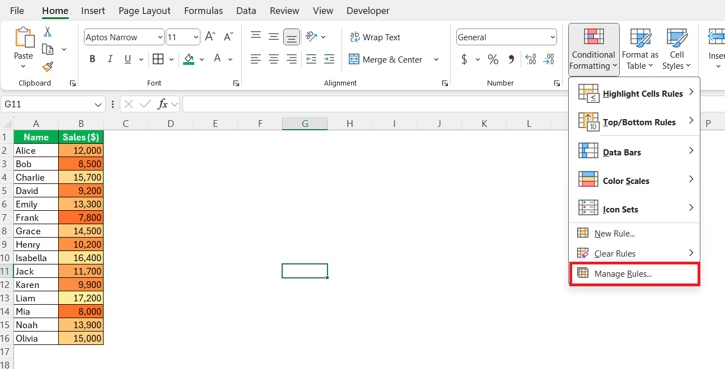Open the File tab
Screen dimensions: 725x369
point(17,11)
